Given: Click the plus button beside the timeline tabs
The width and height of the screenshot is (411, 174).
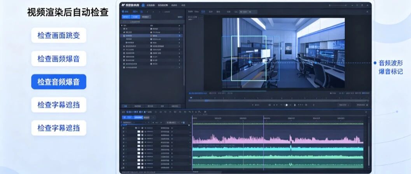Looking at the screenshot, I should [153, 117].
